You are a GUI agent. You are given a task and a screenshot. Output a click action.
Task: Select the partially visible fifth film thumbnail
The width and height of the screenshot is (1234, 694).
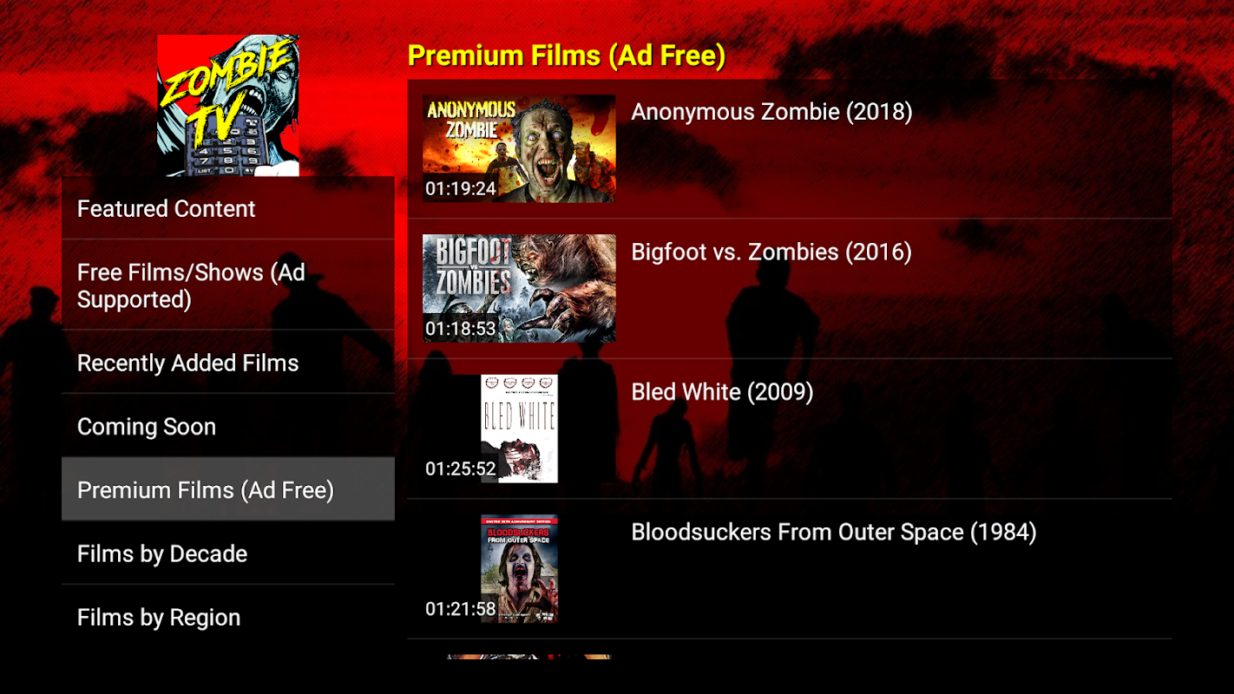528,657
